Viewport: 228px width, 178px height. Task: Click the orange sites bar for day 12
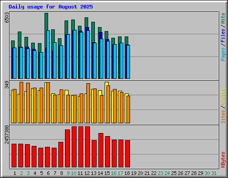(x=88, y=103)
